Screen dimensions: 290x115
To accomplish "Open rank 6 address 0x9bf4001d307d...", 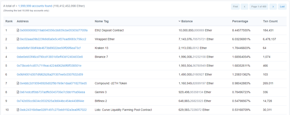I will tap(50, 74).
